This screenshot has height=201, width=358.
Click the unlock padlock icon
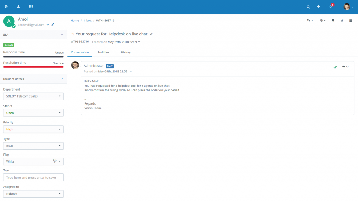[342, 20]
